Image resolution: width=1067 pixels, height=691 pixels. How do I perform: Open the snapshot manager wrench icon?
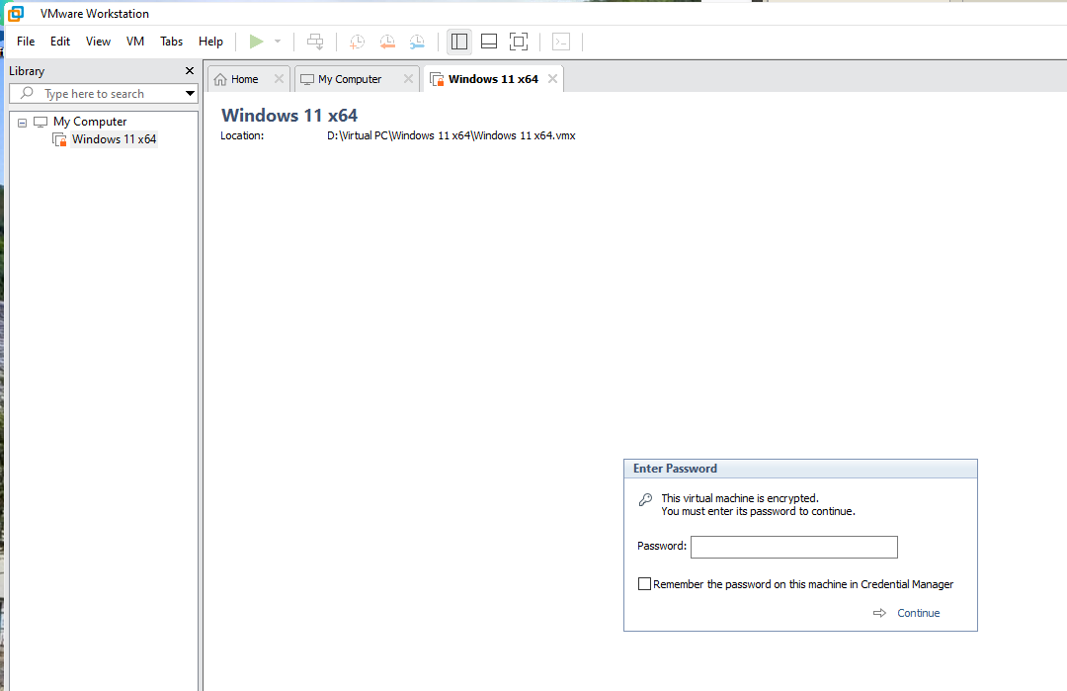click(417, 42)
